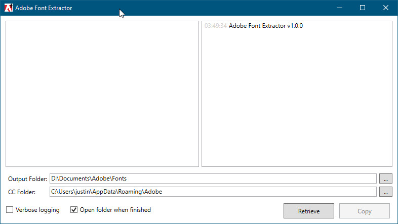
Task: Maximize the Adobe Font Extractor window
Action: [x=363, y=8]
